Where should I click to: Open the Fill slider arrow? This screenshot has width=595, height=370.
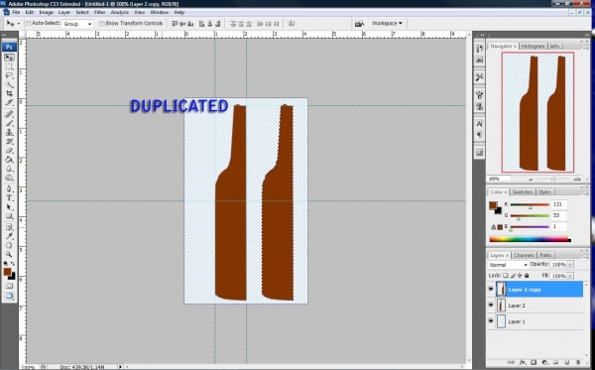pyautogui.click(x=570, y=276)
